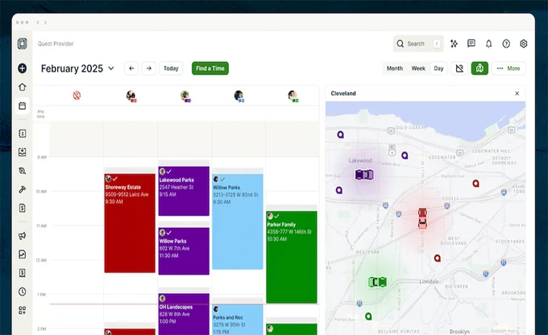Open the More options menu
The width and height of the screenshot is (548, 335).
click(509, 68)
